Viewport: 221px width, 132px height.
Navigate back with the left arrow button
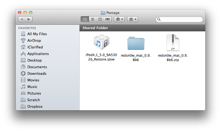(22, 19)
